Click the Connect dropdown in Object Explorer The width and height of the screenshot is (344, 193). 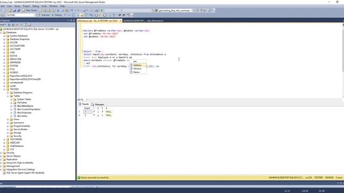3,25
